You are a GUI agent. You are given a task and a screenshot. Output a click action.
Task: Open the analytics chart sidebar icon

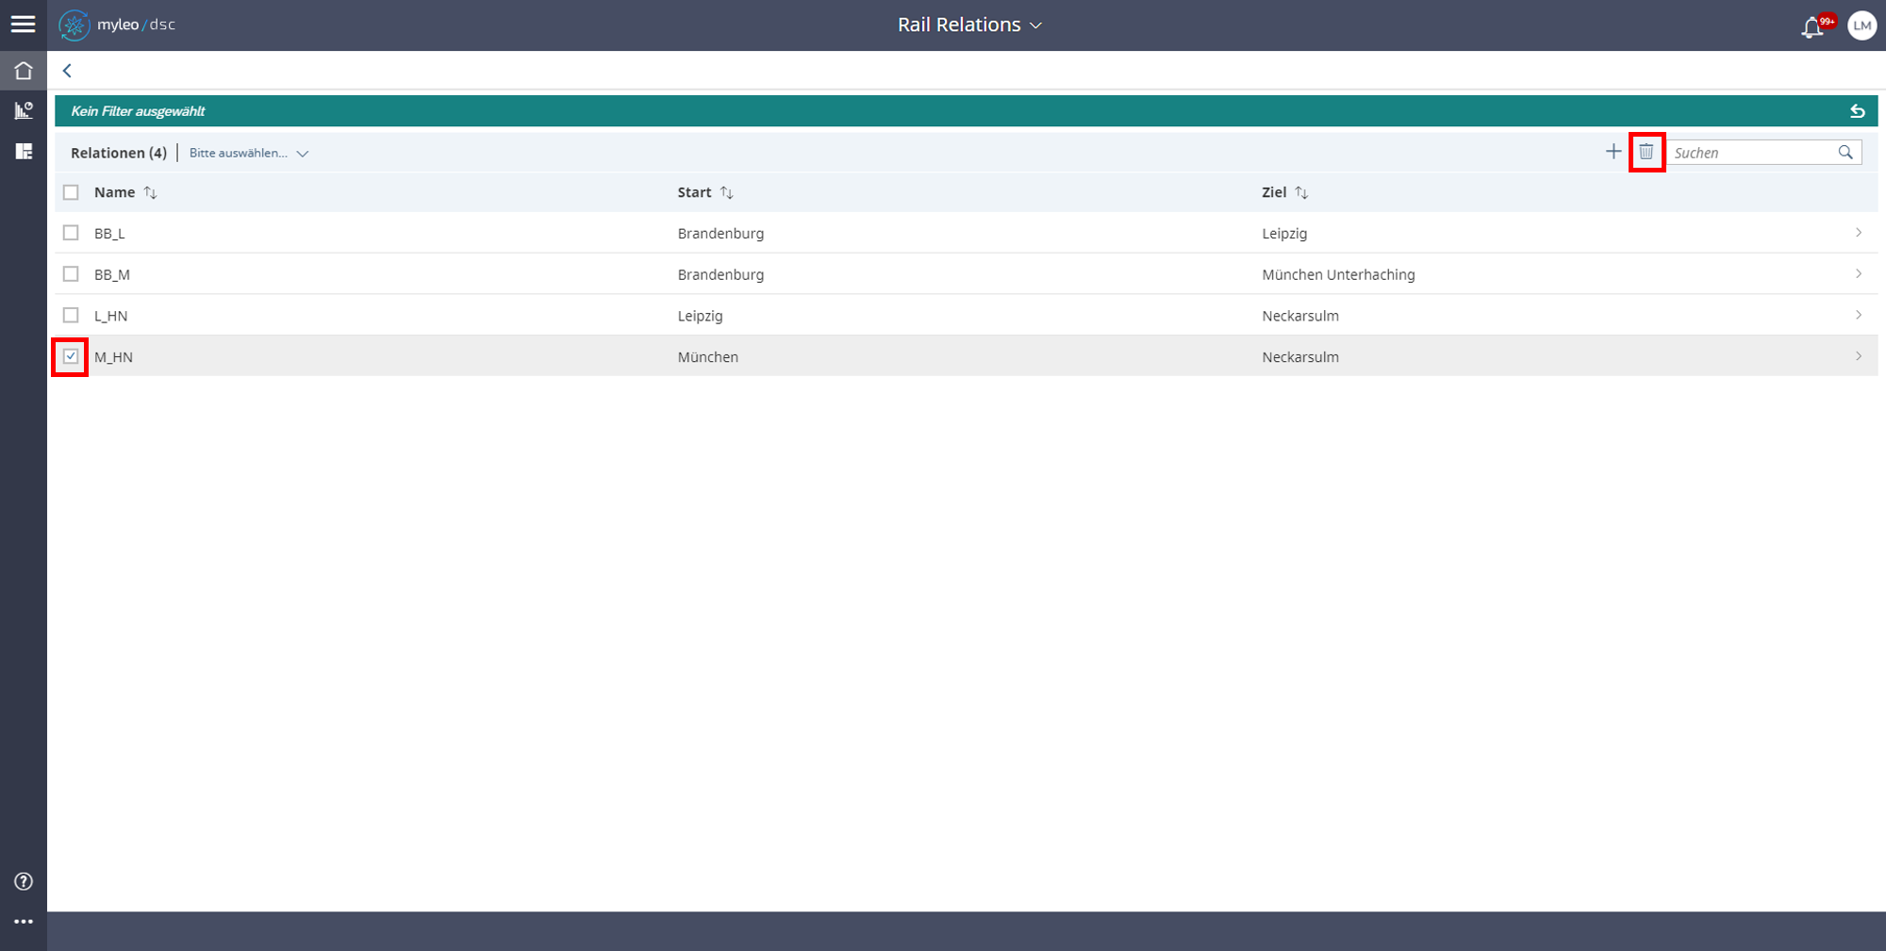24,110
